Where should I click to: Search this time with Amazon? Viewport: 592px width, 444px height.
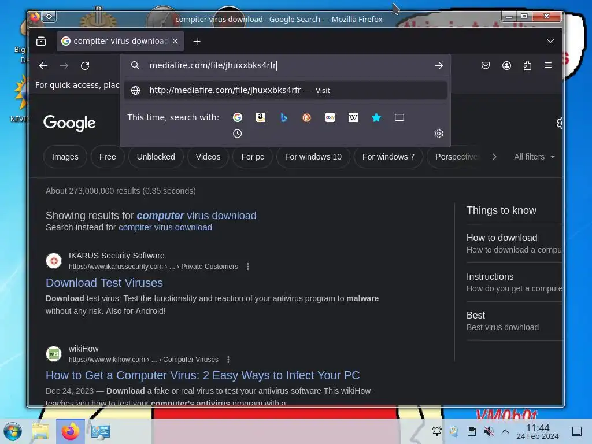261,117
